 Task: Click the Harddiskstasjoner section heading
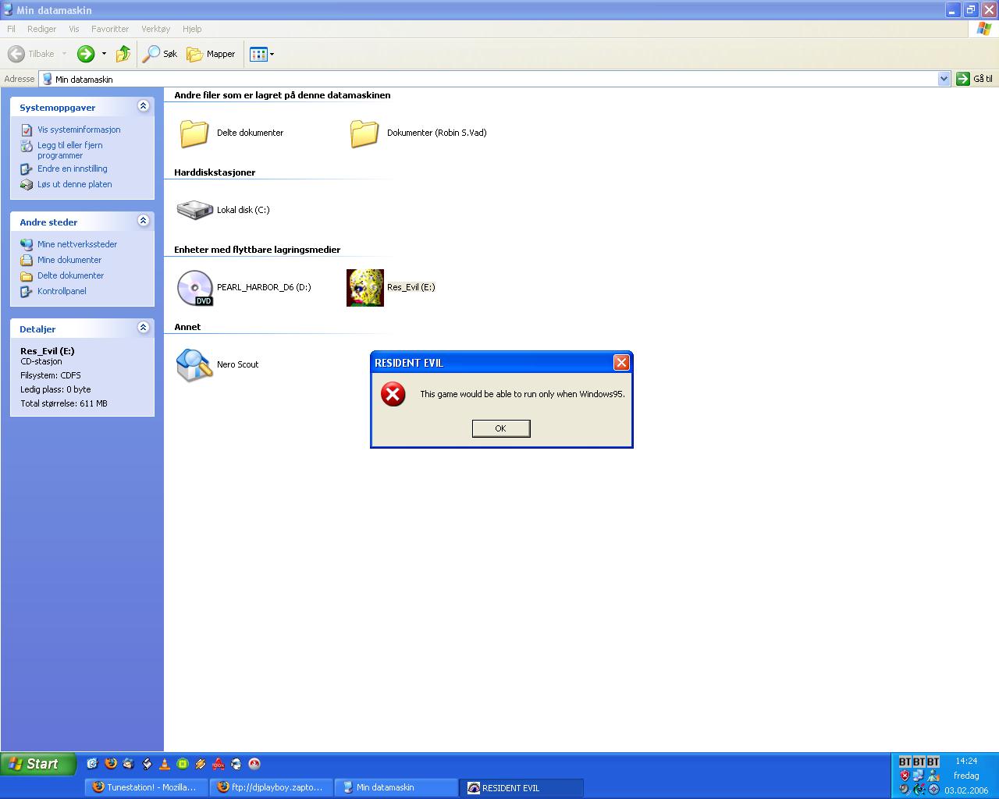[215, 172]
